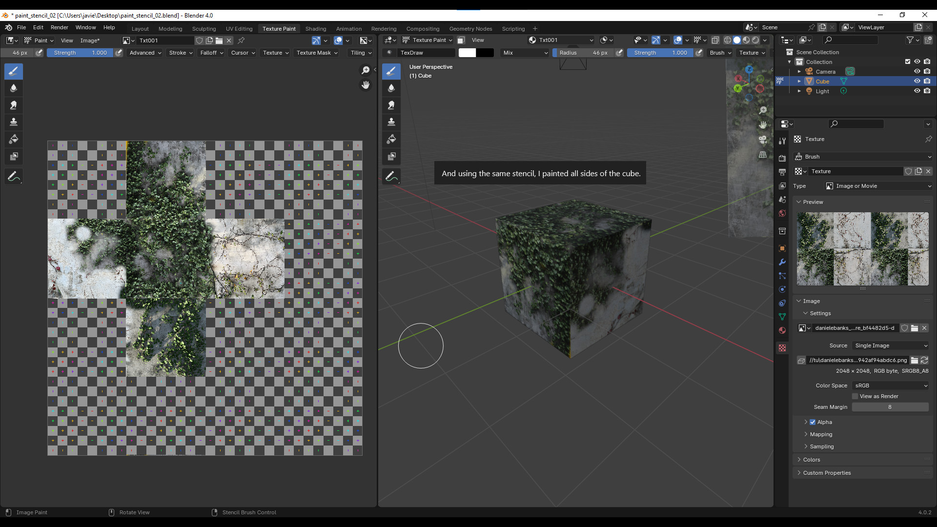Open the Tool properties tab

tap(782, 141)
